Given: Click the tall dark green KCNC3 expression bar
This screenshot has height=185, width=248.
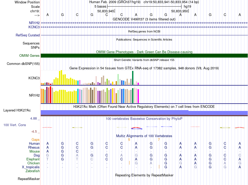Looking at the screenshot, I should click(x=133, y=78).
